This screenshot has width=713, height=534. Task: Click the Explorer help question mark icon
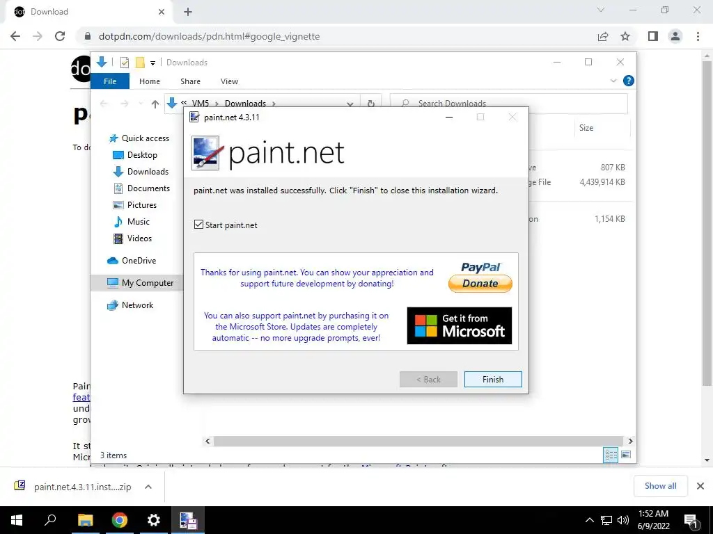[x=629, y=81]
